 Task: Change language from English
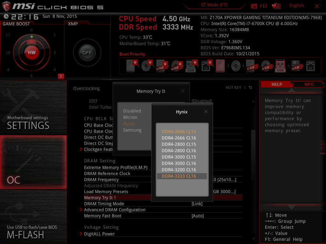296,6
